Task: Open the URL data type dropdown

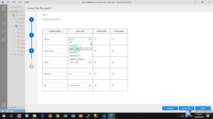Action: coord(80,85)
